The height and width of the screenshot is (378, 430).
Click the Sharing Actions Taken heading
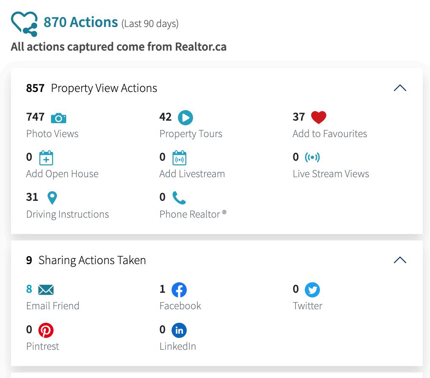coord(92,260)
